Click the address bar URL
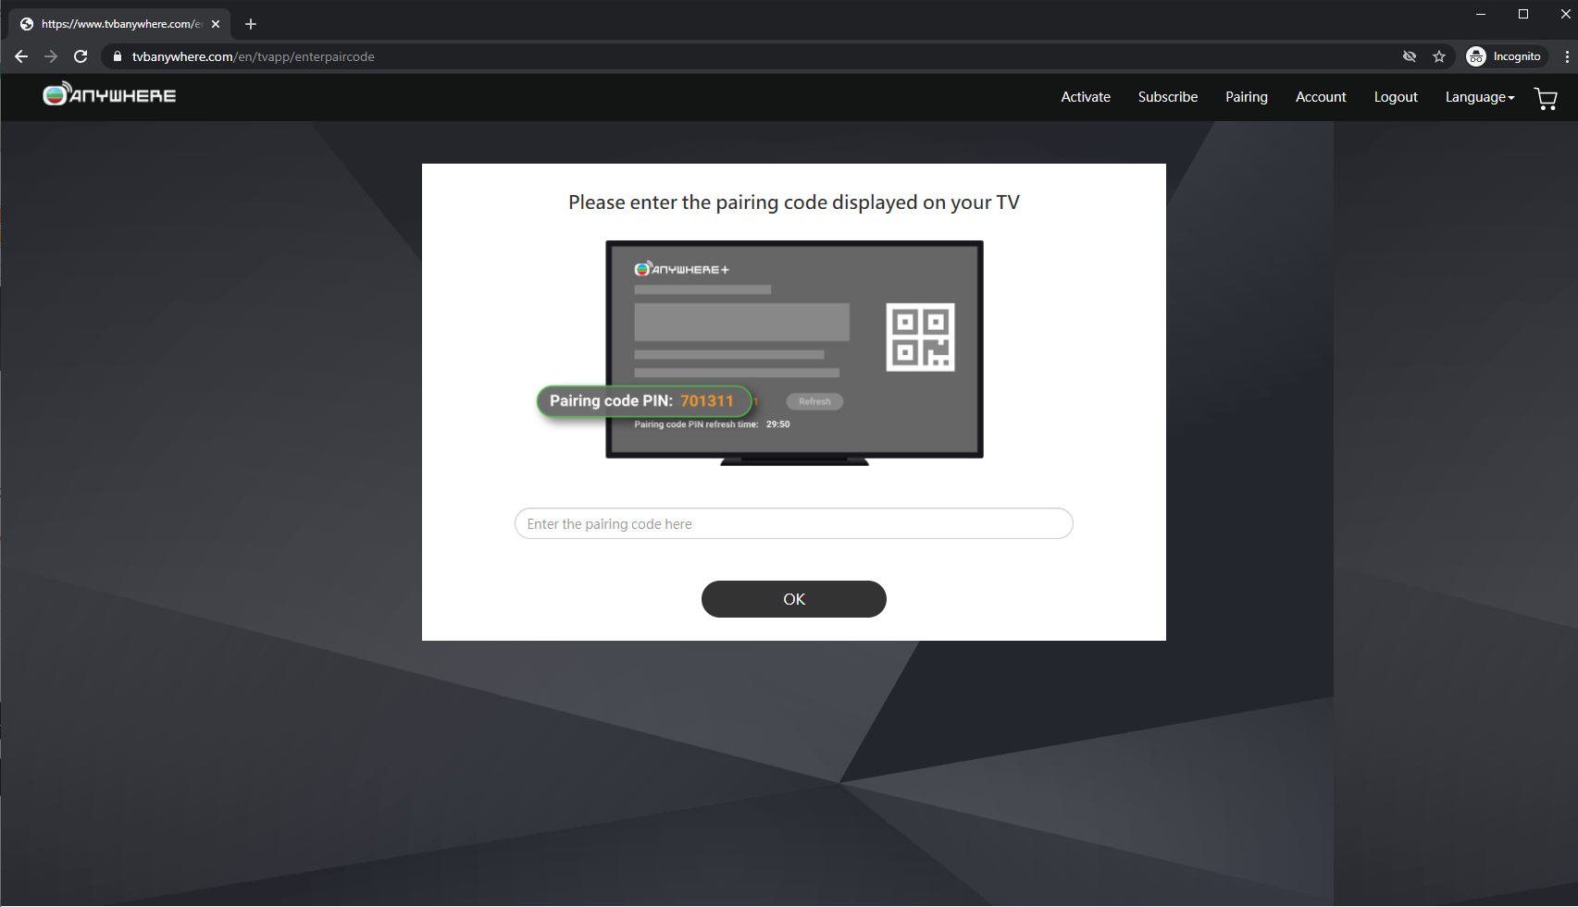Viewport: 1578px width, 907px height. 253,56
